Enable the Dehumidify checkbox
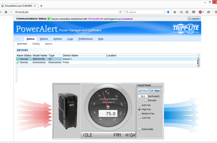Viewport: 217px width, 143px height. click(139, 129)
